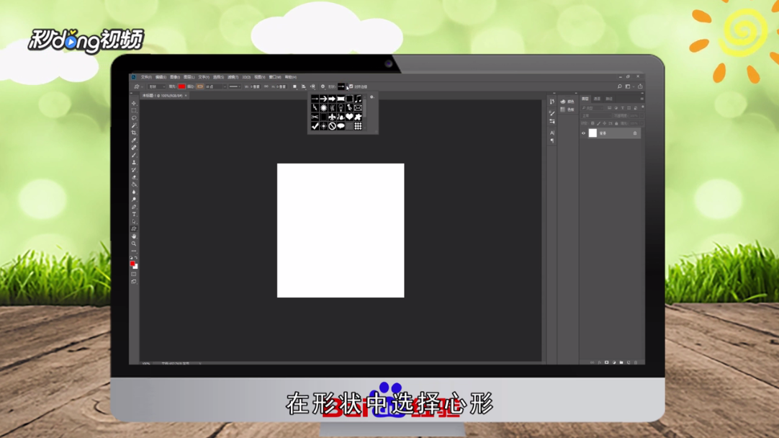Viewport: 779px width, 438px height.
Task: Toggle visibility of the background layer
Action: pyautogui.click(x=583, y=133)
